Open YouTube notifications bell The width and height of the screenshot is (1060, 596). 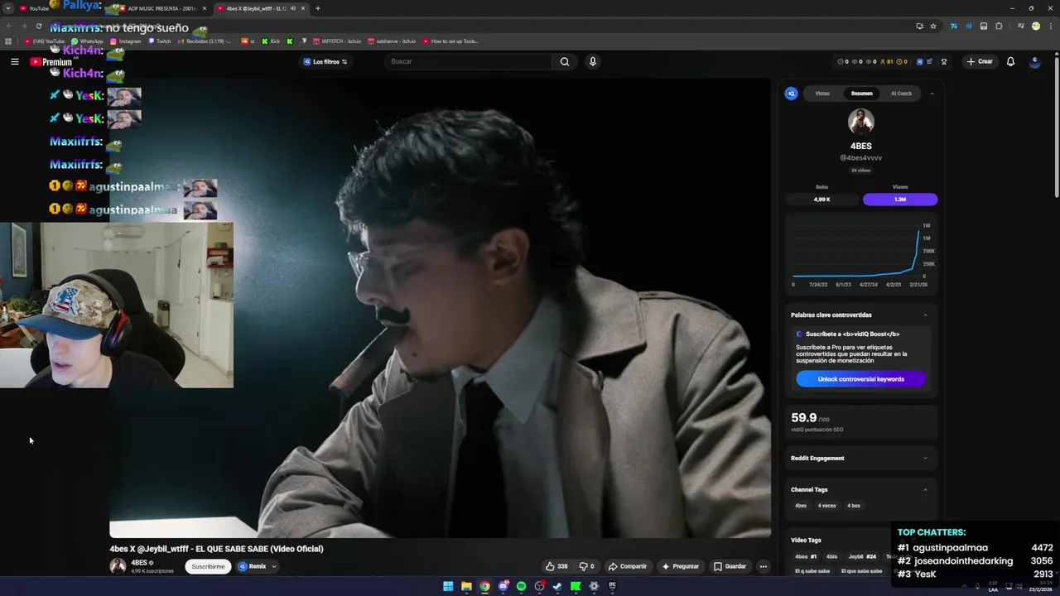click(1010, 61)
